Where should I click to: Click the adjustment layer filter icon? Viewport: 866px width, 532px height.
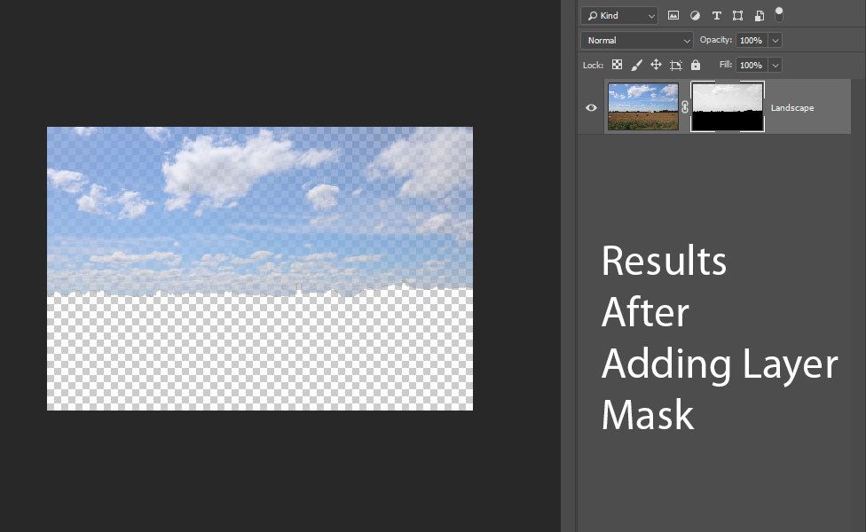695,16
